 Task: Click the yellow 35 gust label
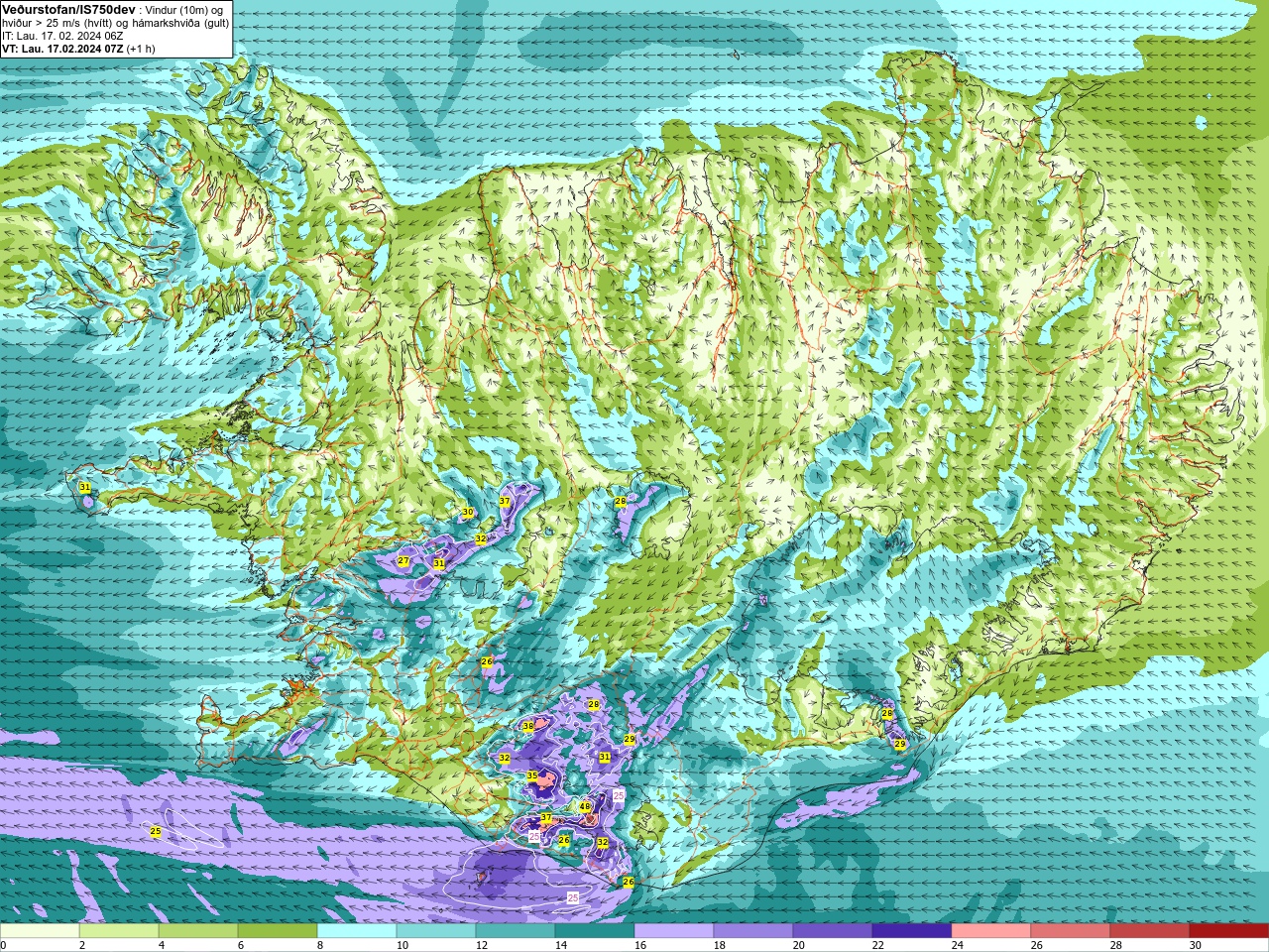(x=532, y=775)
